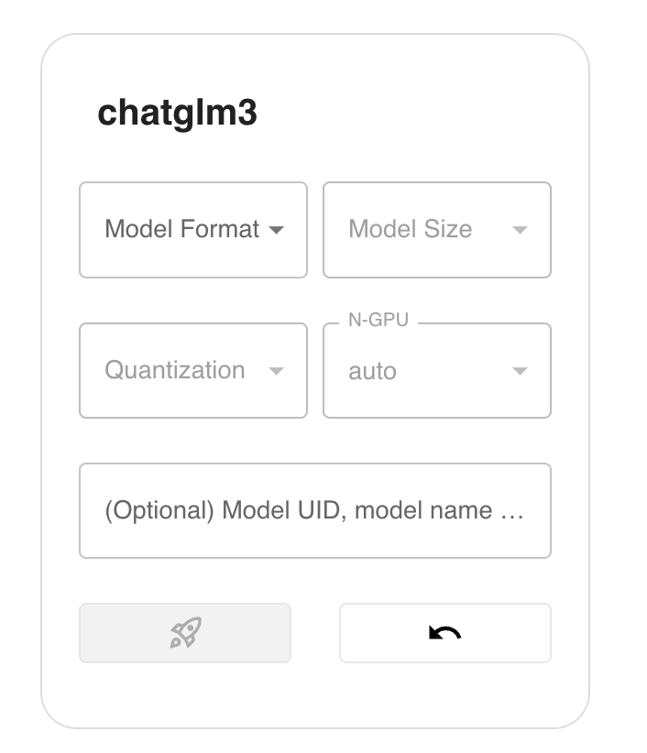Click the Quantization caret icon
Image resolution: width=647 pixels, height=753 pixels.
point(276,371)
